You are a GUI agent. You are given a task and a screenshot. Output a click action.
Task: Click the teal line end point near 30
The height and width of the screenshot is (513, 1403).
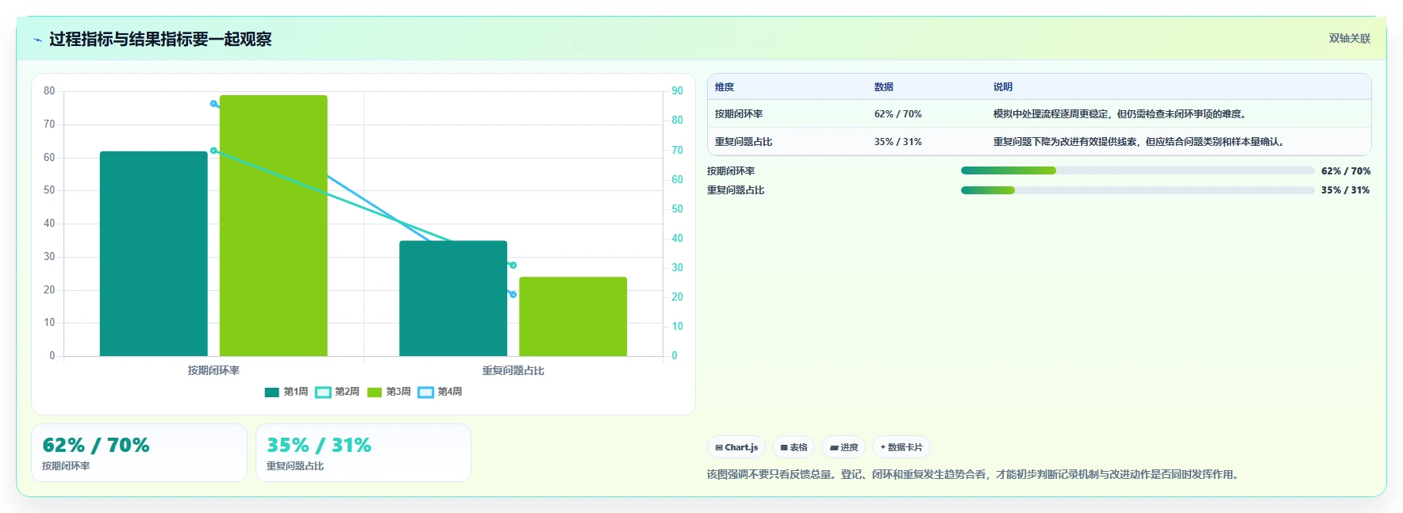pyautogui.click(x=513, y=265)
